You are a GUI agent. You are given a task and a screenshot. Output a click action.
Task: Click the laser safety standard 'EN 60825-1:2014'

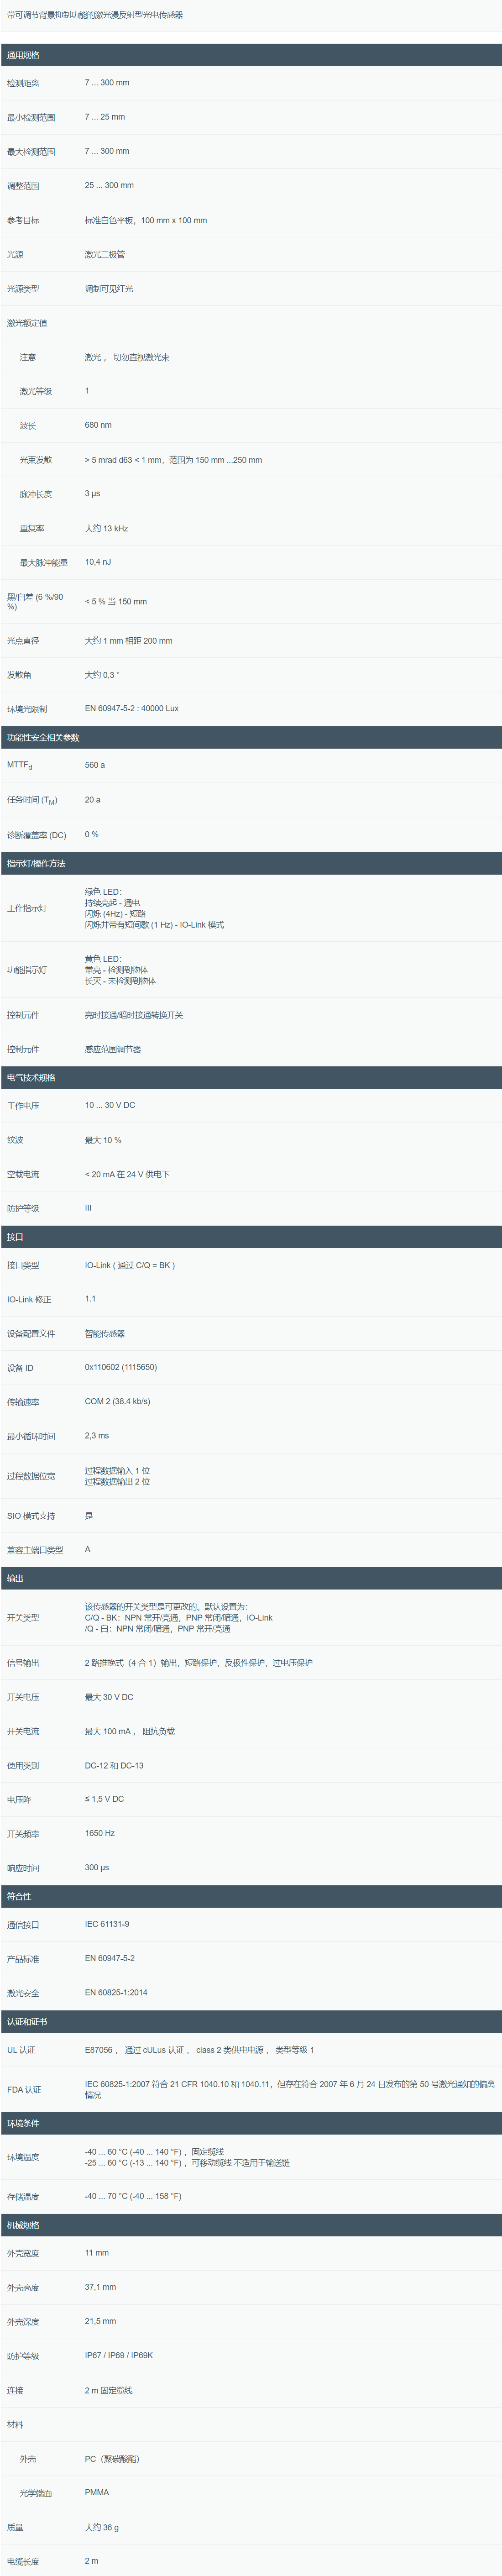pyautogui.click(x=116, y=1992)
